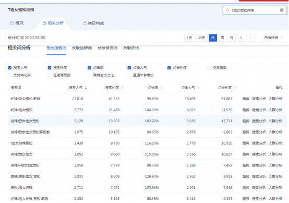Open 人群分析 for the 3,052 row
289x203 pixels.
pos(275,154)
